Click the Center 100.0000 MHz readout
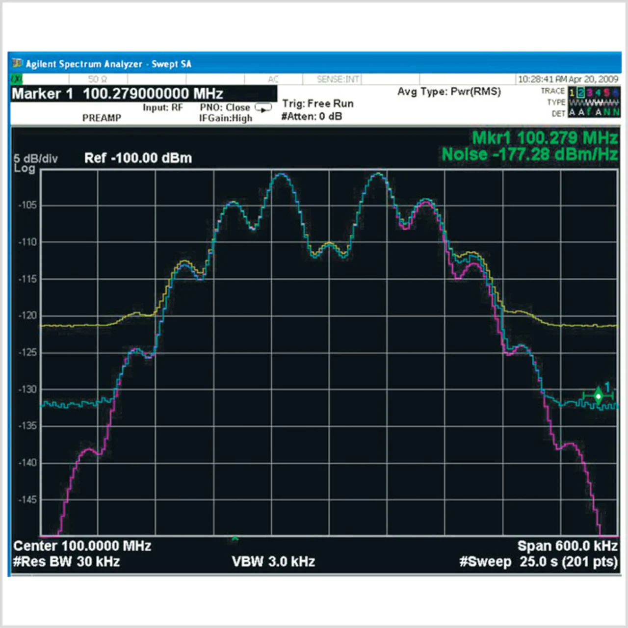Image resolution: width=628 pixels, height=628 pixels. pyautogui.click(x=82, y=546)
